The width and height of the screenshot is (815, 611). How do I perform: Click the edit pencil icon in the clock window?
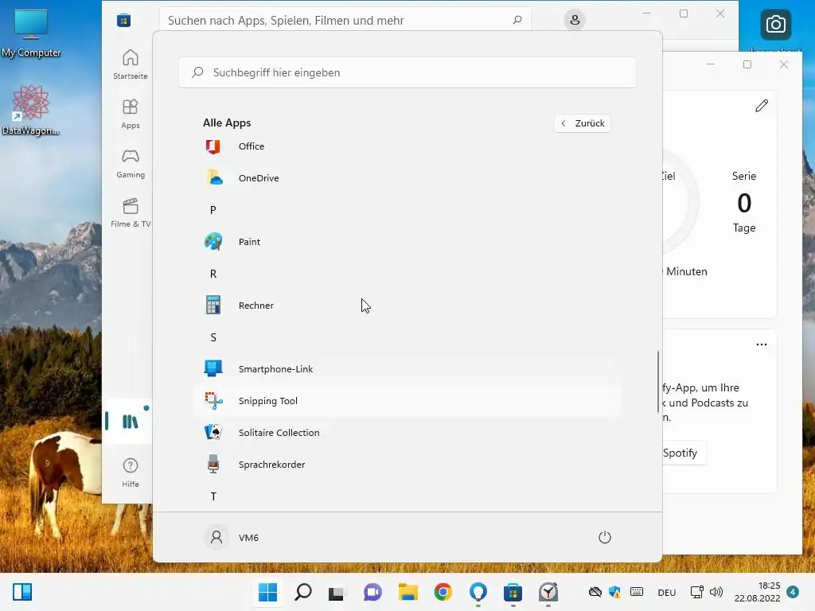click(x=762, y=106)
